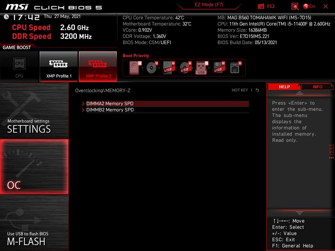Close the BIOS with the X icon

click(x=326, y=6)
